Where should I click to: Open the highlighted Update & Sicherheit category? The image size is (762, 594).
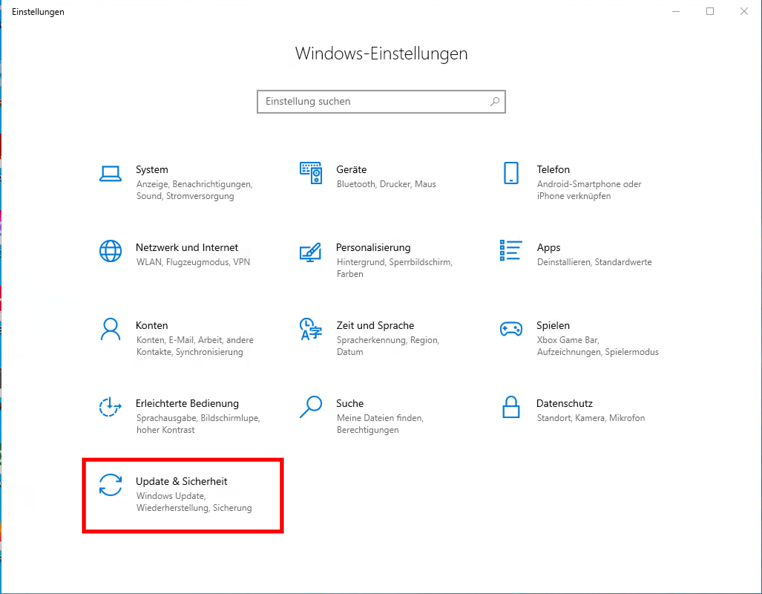(182, 494)
